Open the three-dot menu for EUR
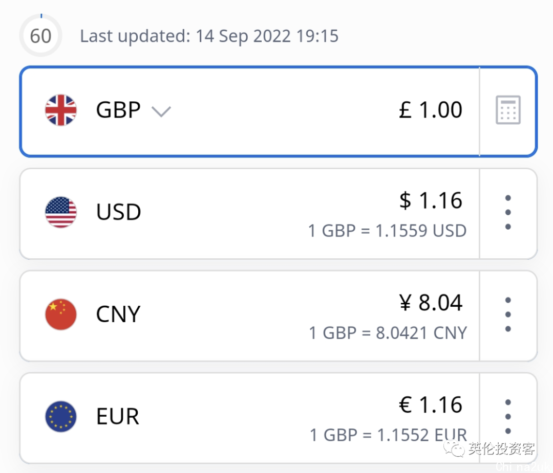This screenshot has height=473, width=553. 508,417
